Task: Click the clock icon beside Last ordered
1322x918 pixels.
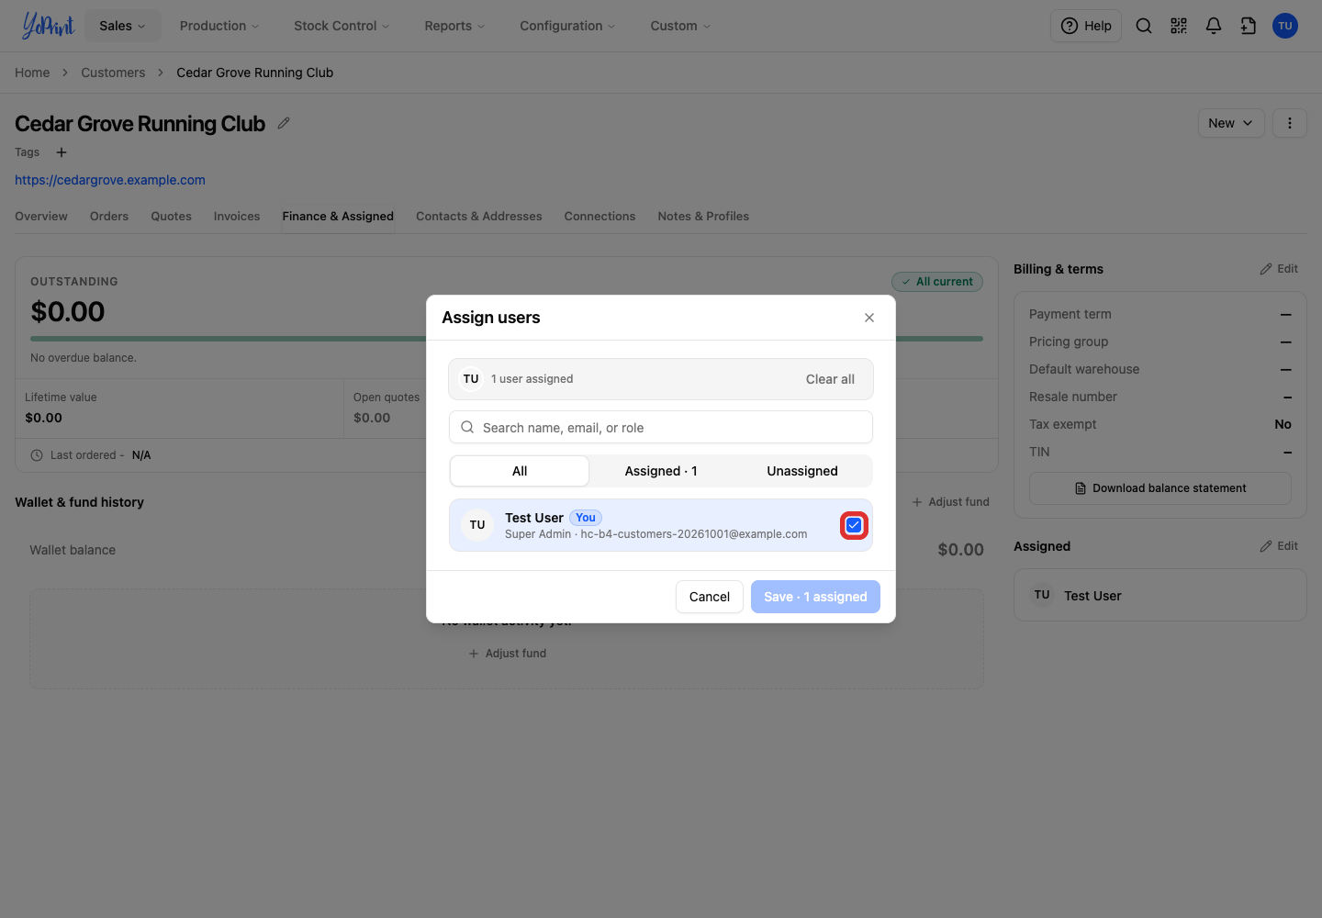Action: (x=37, y=455)
